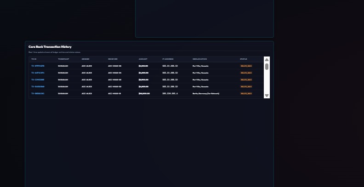
Task: Open the TX ID link in ACC-MULE-05 row
Action: pyautogui.click(x=38, y=66)
